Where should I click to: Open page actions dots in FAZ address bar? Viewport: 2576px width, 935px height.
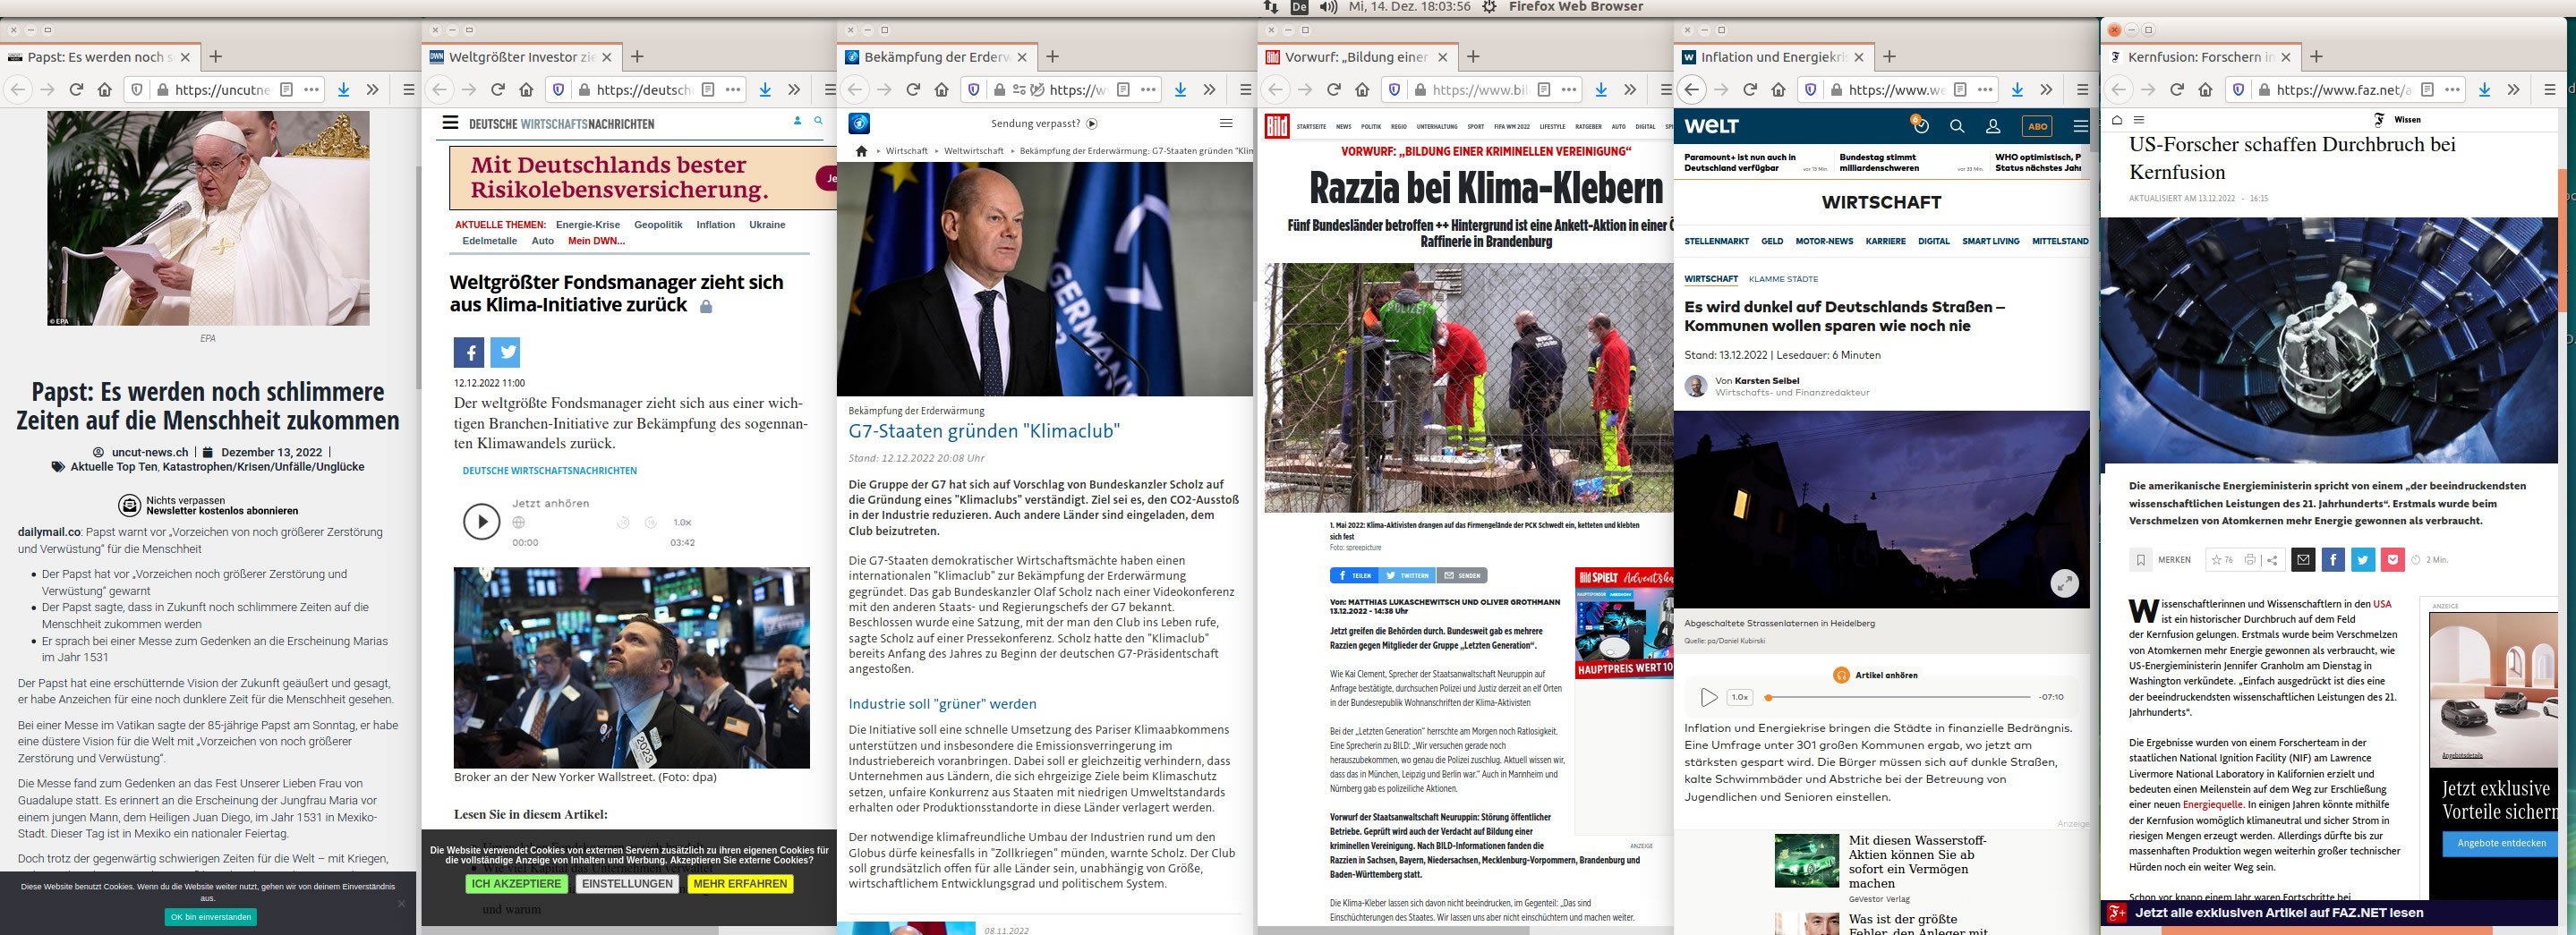[2453, 90]
